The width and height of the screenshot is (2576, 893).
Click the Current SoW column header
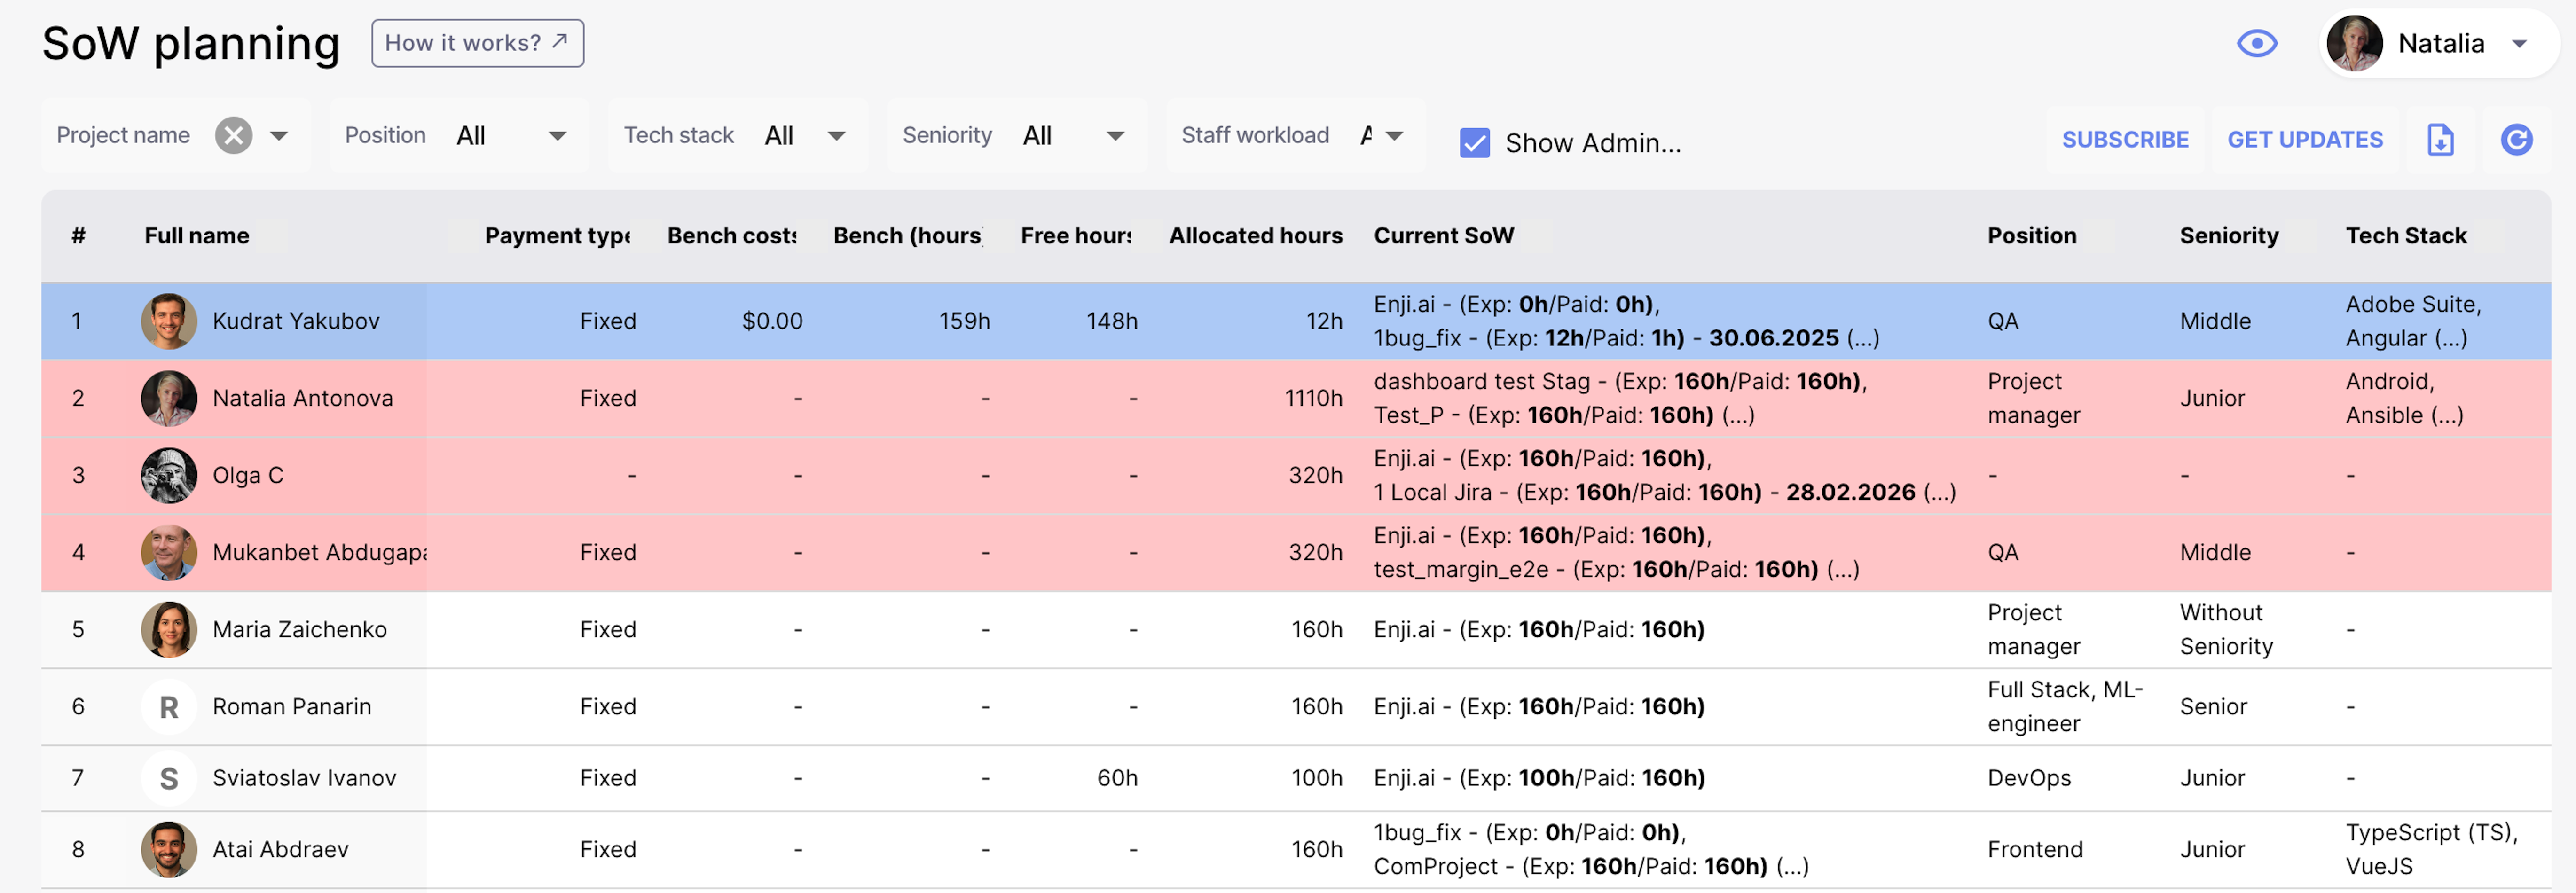coord(1443,236)
